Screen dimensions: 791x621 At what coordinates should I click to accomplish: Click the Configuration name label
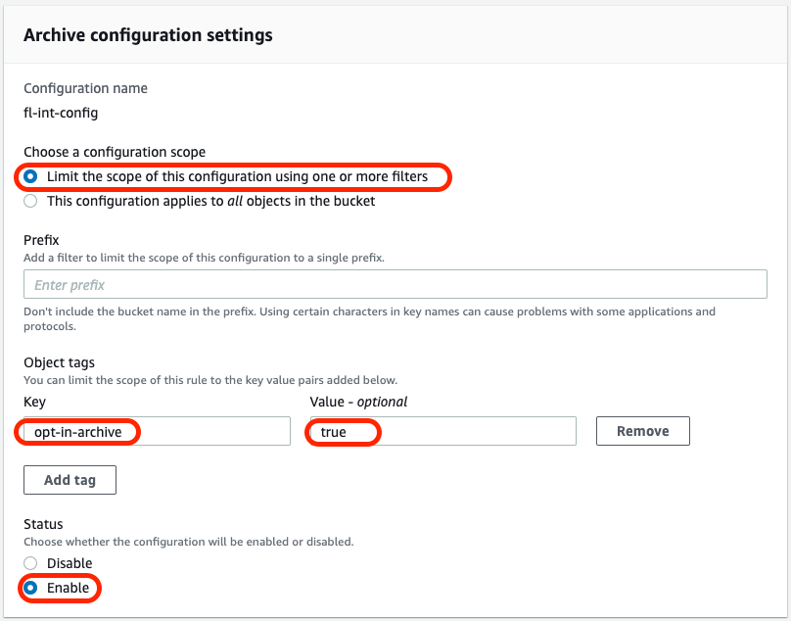(85, 88)
